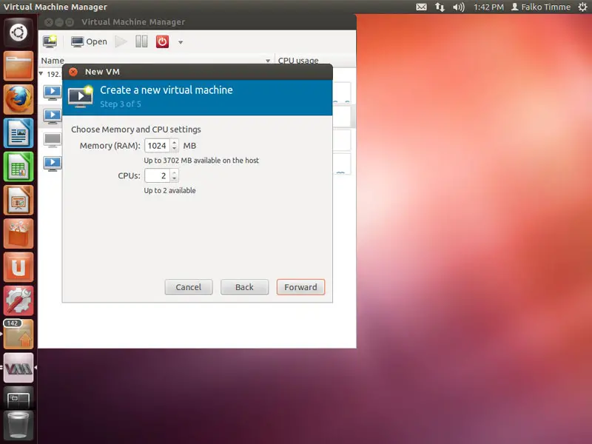Open Update Manager showing 142 updates
The height and width of the screenshot is (444, 592).
click(18, 334)
